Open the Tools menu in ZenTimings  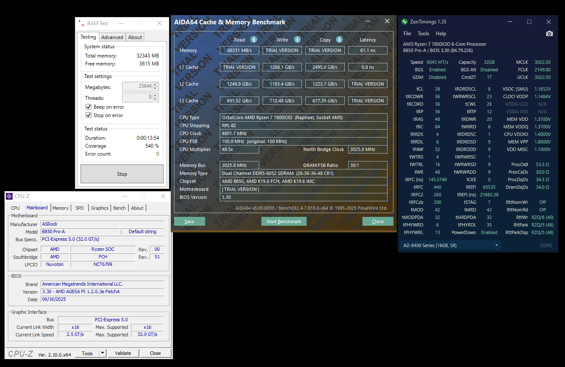[x=423, y=34]
